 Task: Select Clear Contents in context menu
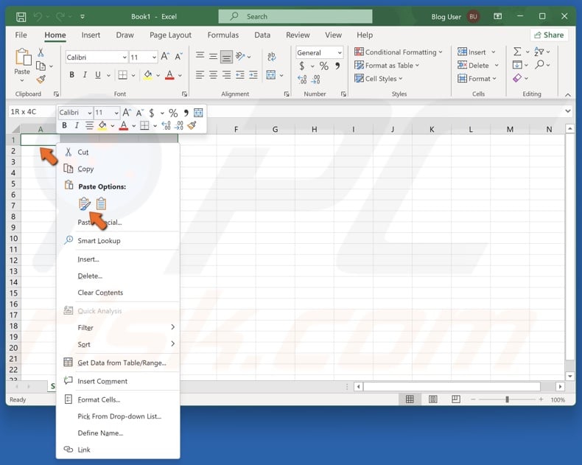click(x=100, y=293)
